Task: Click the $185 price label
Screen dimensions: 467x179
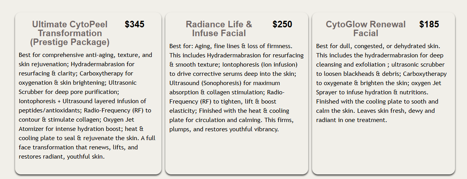Action: (x=429, y=25)
